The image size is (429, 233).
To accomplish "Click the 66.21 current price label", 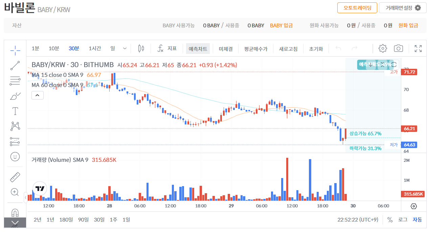I will click(x=409, y=128).
